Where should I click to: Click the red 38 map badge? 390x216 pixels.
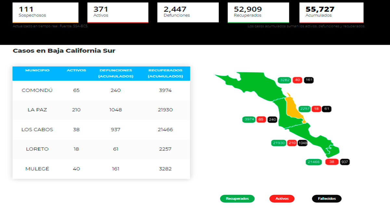(x=332, y=162)
